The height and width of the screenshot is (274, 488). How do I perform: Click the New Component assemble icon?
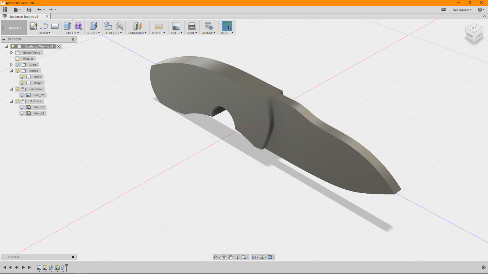pos(108,26)
